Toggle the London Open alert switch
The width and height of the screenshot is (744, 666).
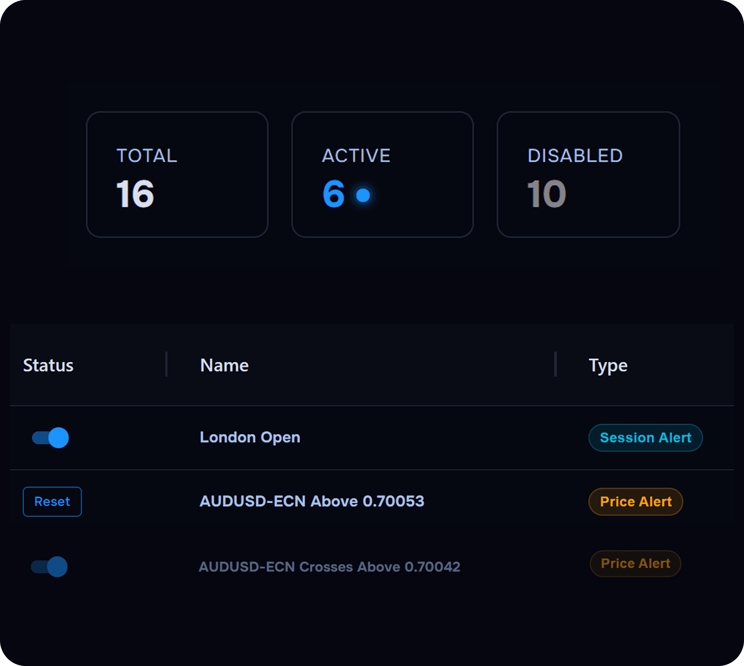click(50, 438)
